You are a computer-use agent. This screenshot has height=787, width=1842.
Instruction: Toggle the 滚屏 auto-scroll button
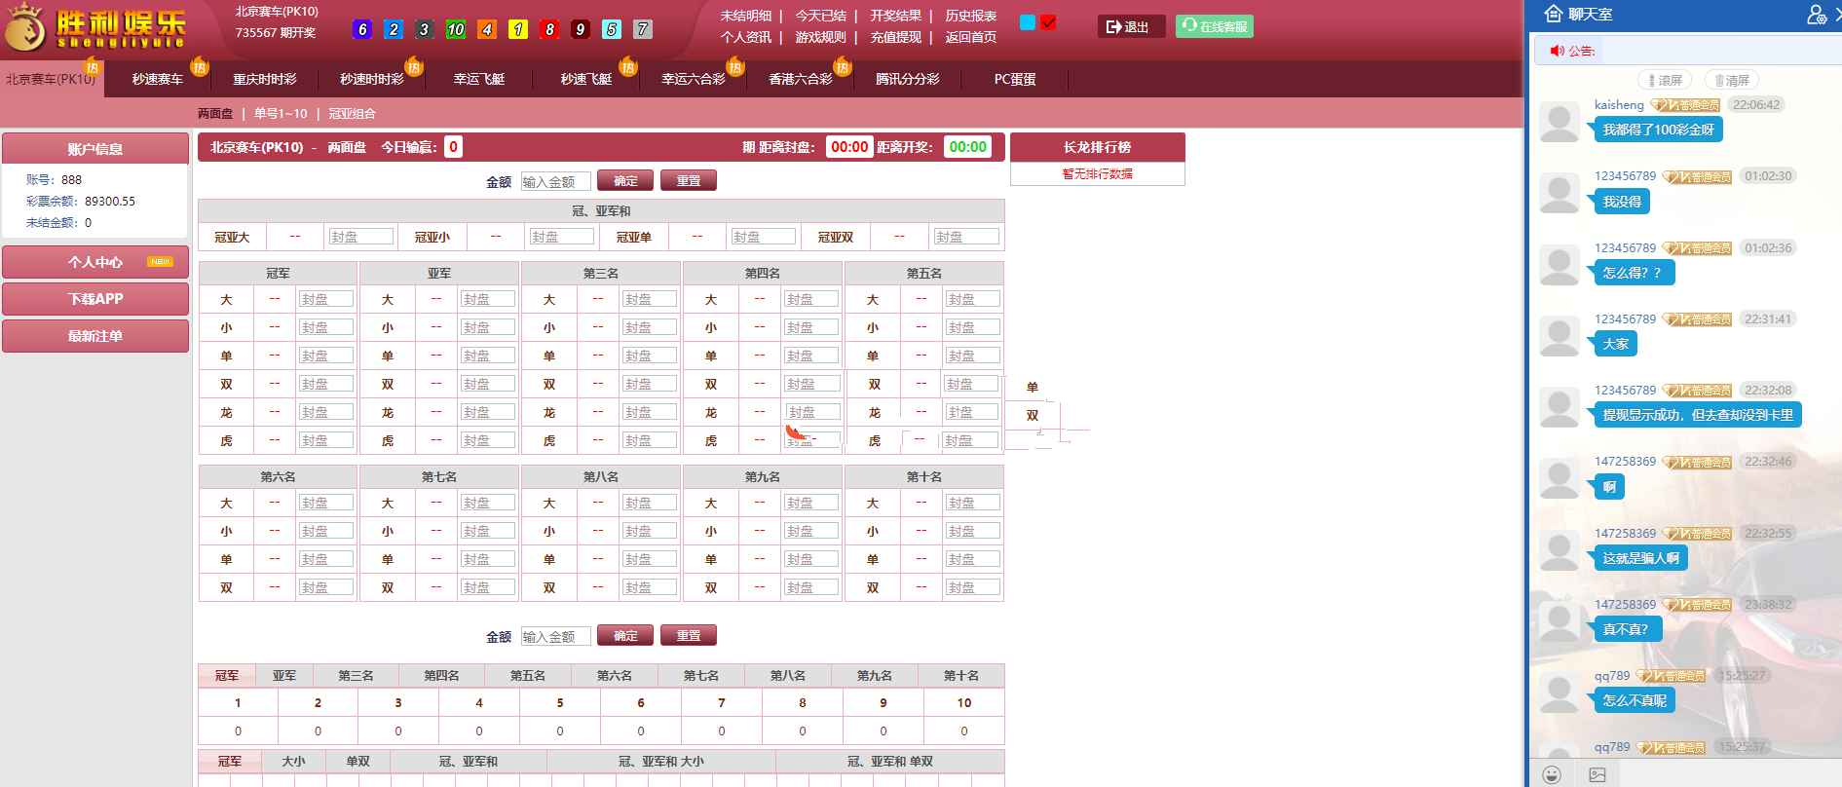pyautogui.click(x=1665, y=80)
